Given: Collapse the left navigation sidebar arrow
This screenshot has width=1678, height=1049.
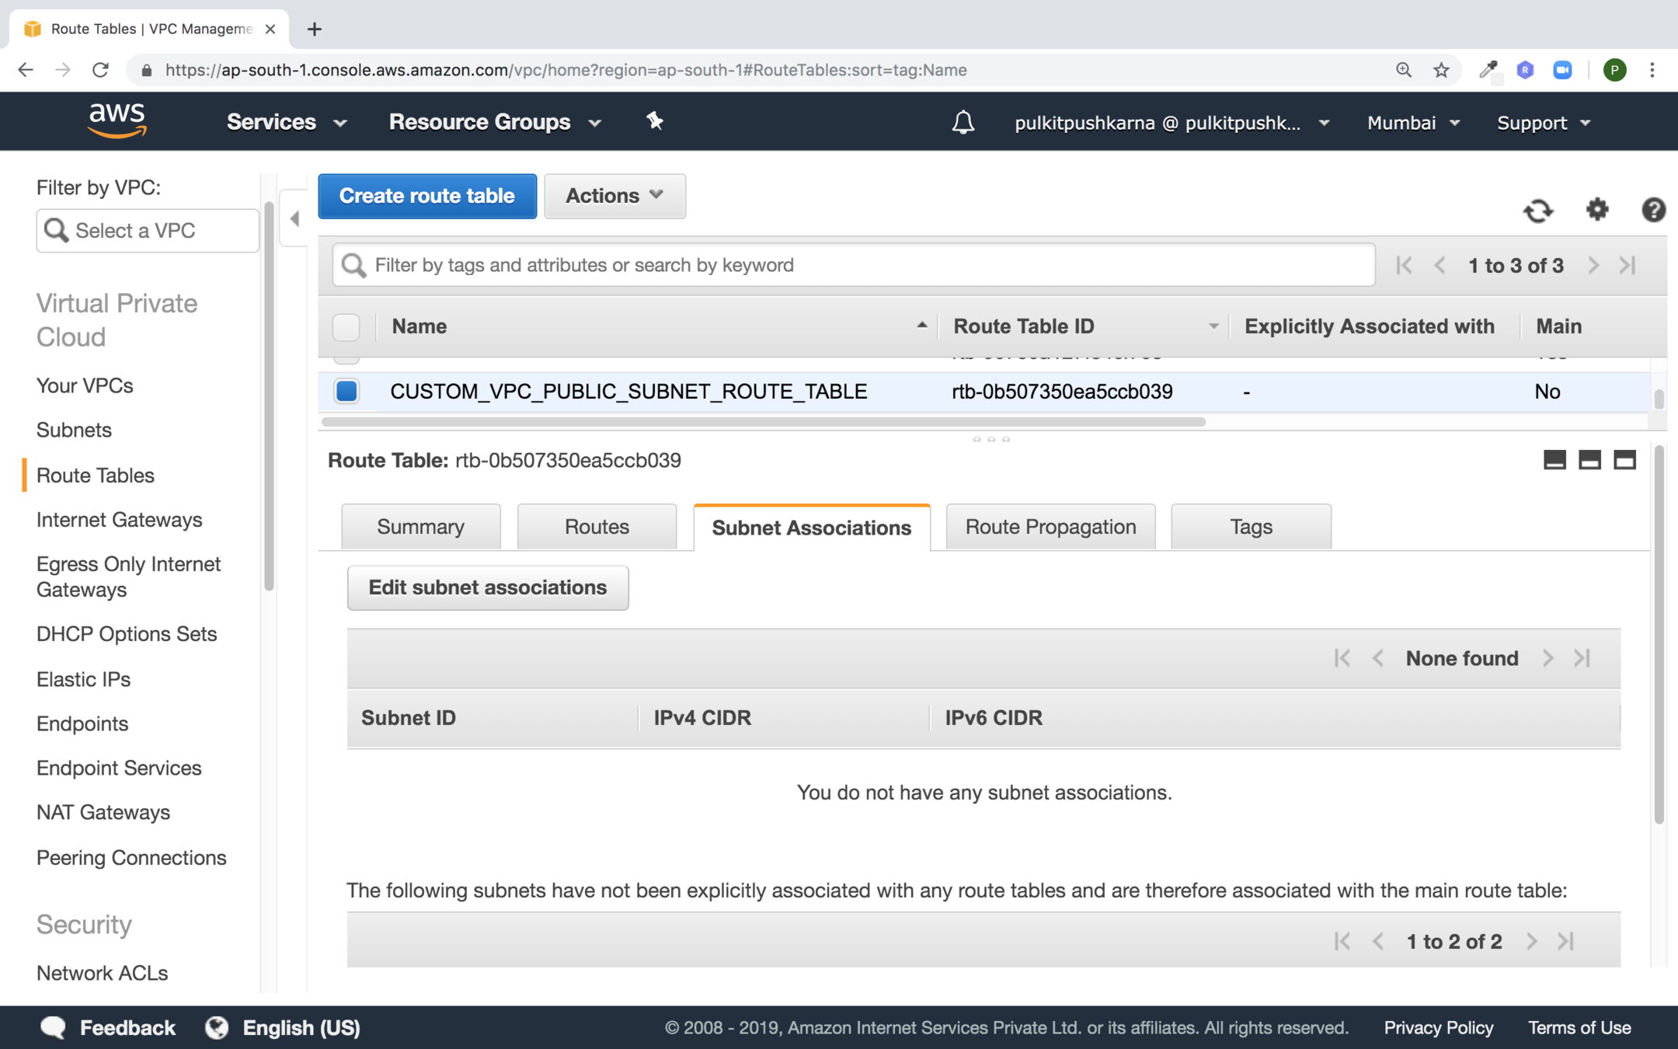Looking at the screenshot, I should [x=294, y=219].
